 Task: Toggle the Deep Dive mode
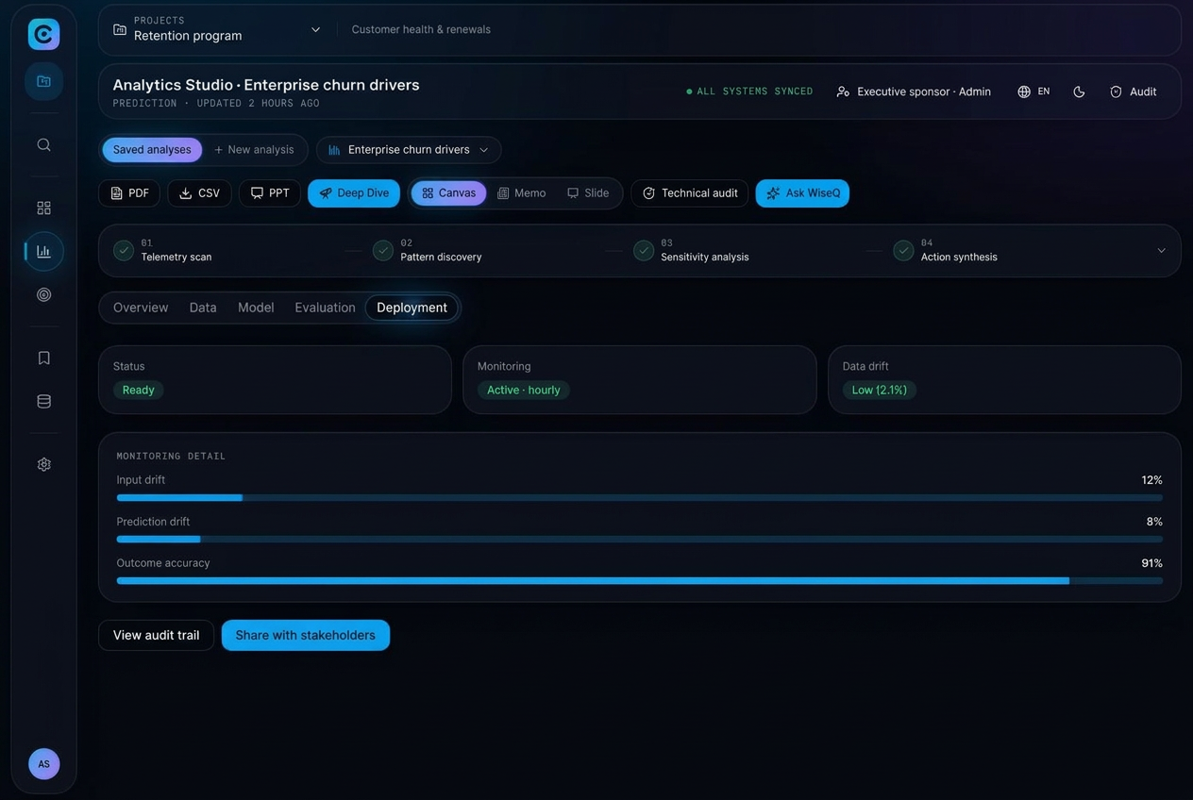pyautogui.click(x=354, y=193)
